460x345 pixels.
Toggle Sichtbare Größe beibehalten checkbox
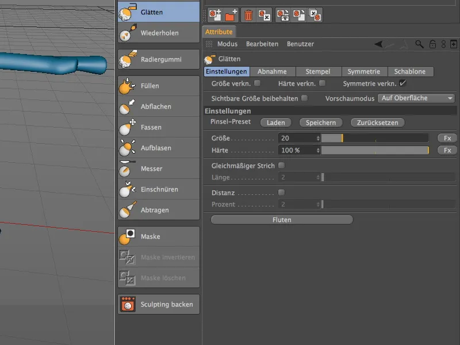pos(305,98)
